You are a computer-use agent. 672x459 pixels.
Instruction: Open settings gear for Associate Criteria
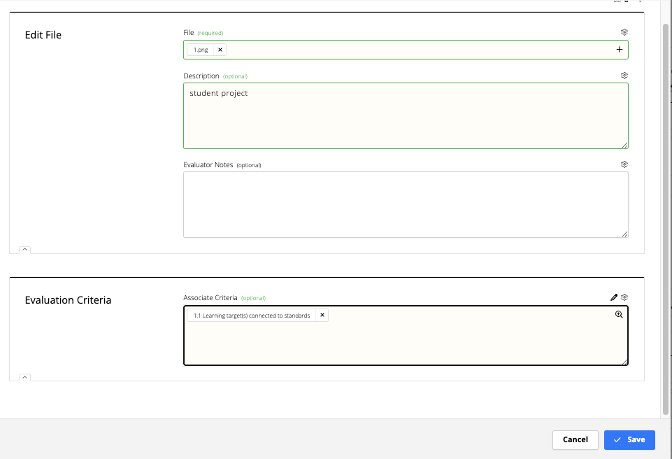pos(624,297)
